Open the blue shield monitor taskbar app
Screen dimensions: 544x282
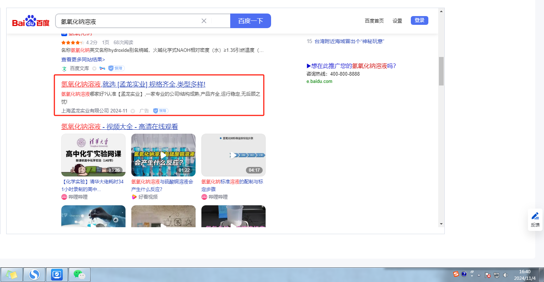(57, 274)
